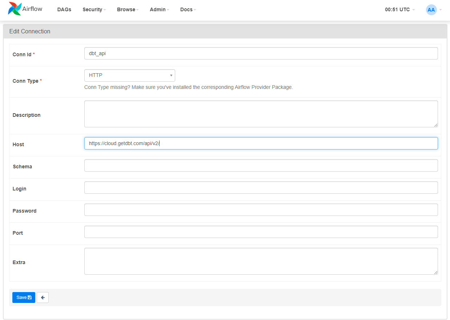Viewport: 450px width, 320px height.
Task: Click into the Host field
Action: (261, 143)
